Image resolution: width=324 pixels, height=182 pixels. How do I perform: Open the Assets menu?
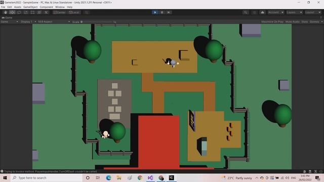coord(18,7)
